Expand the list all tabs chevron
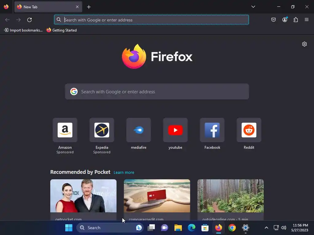314x235 pixels. coord(253,7)
